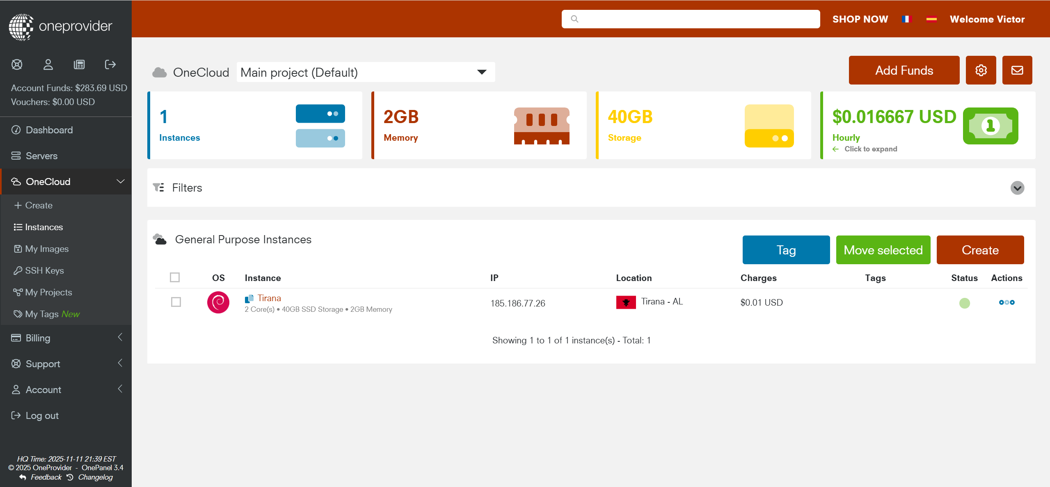This screenshot has height=487, width=1050.
Task: Open the envelope message button
Action: point(1017,70)
